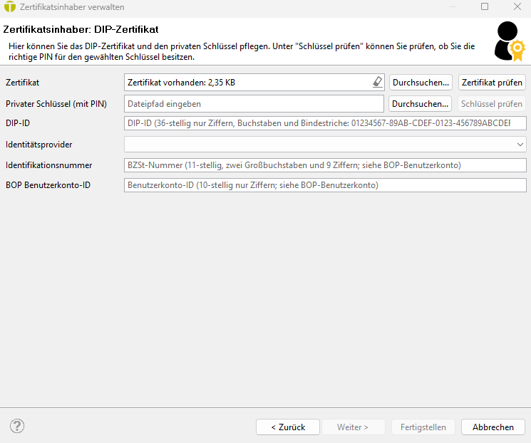Click the Fertigstellen button
Screen dimensions: 531x443
tap(423, 427)
